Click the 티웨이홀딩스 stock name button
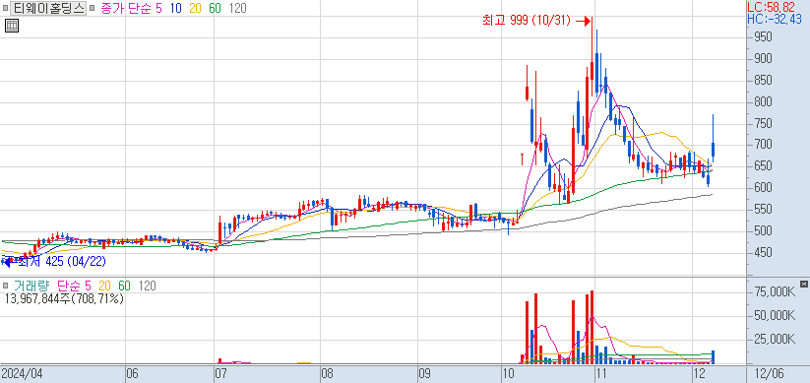 coord(49,8)
